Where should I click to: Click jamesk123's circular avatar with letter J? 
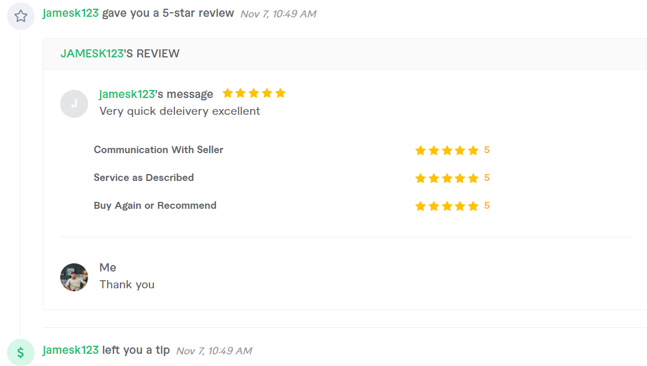coord(74,103)
